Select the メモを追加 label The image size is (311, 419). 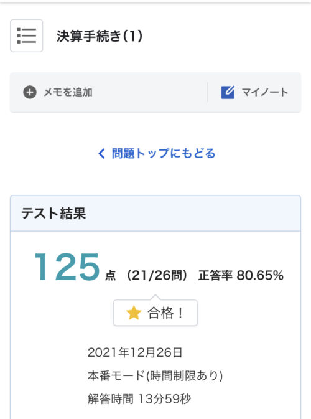68,93
